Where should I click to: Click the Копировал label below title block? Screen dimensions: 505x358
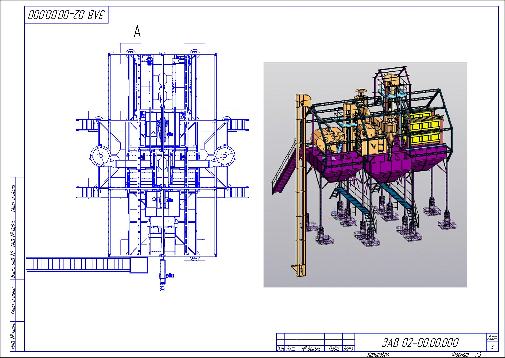(378, 354)
